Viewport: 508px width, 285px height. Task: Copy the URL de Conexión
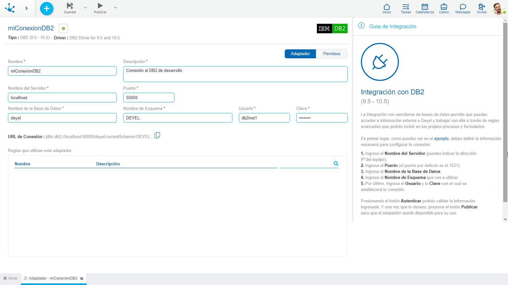(157, 135)
